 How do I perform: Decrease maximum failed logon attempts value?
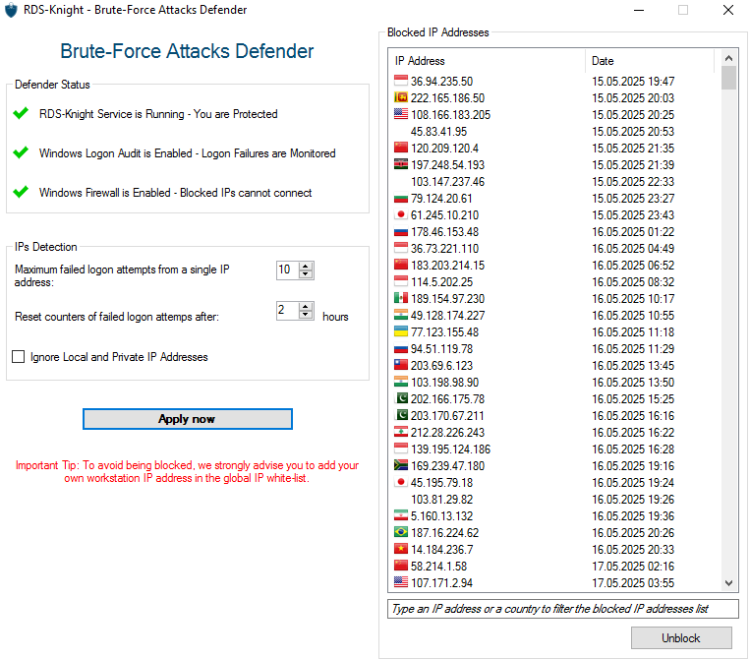pyautogui.click(x=305, y=274)
